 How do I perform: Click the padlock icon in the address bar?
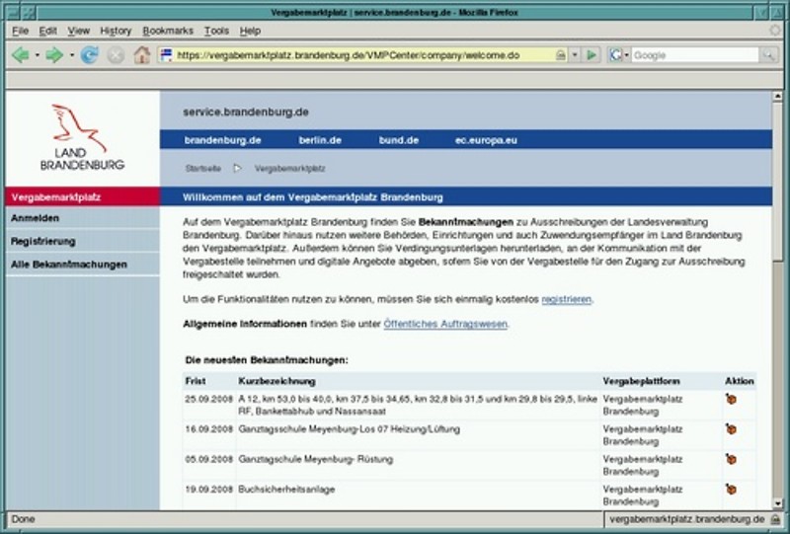click(x=560, y=55)
